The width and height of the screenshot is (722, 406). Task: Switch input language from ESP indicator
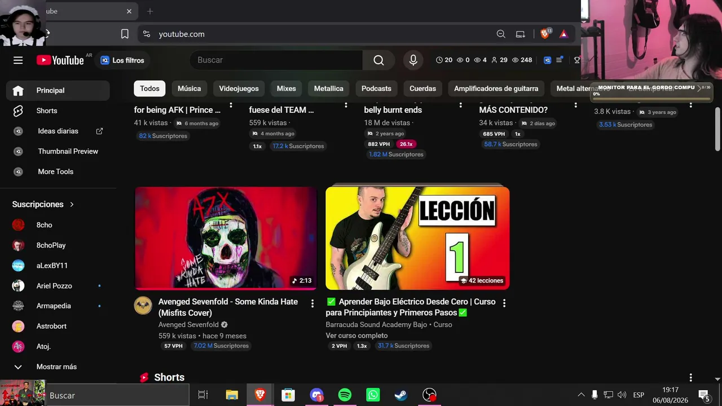pos(639,395)
